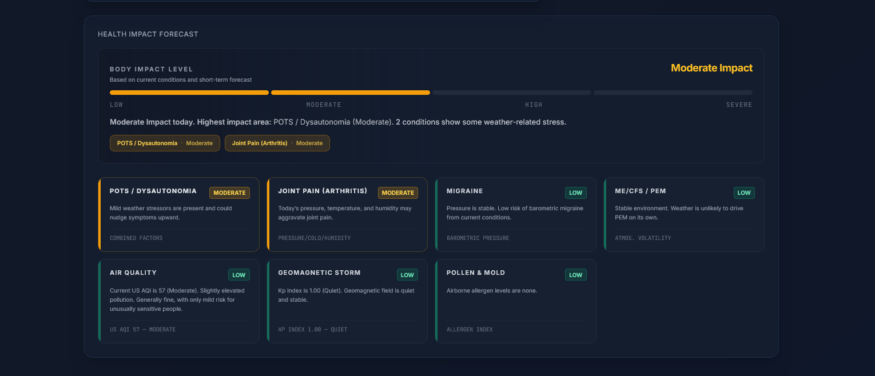The width and height of the screenshot is (875, 376).
Task: Open the POTS / Dysautonomia card title
Action: 153,191
